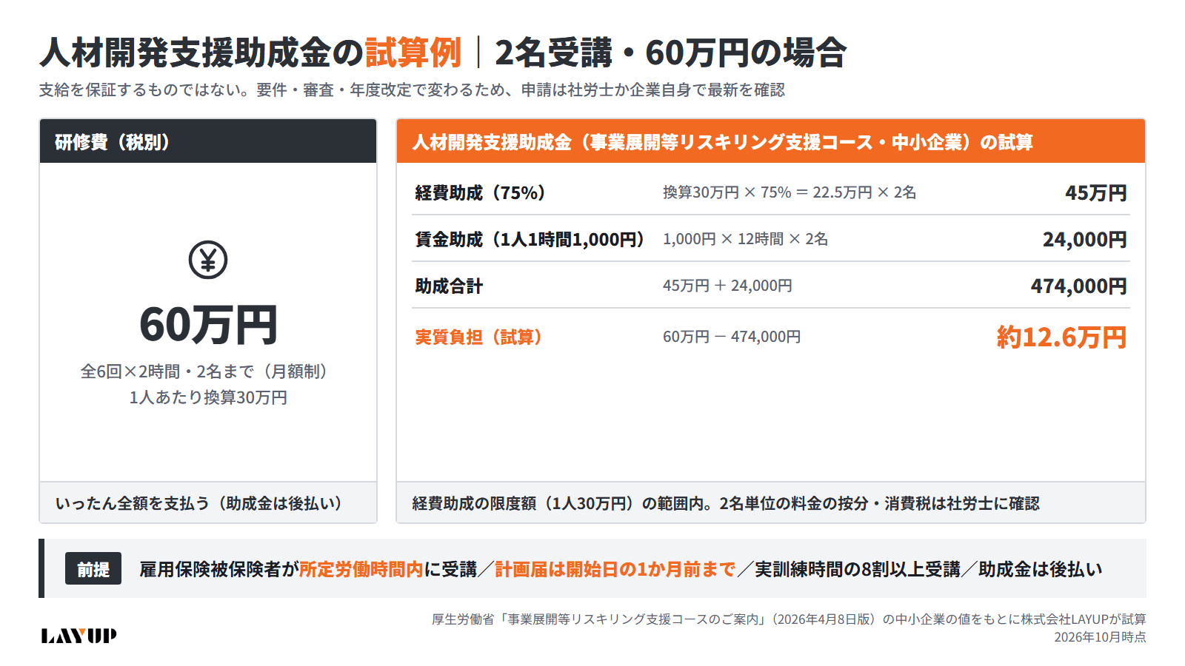1185x666 pixels.
Task: Click the source citation 厚生労働省「事業展開等リスキリング支援コースのご案内」
Action: click(602, 619)
